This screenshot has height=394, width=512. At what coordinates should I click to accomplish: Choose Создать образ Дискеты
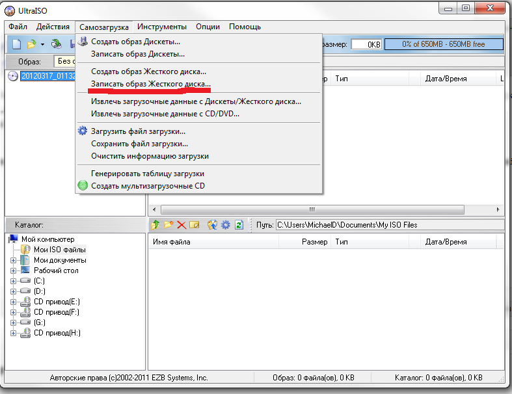(x=199, y=42)
